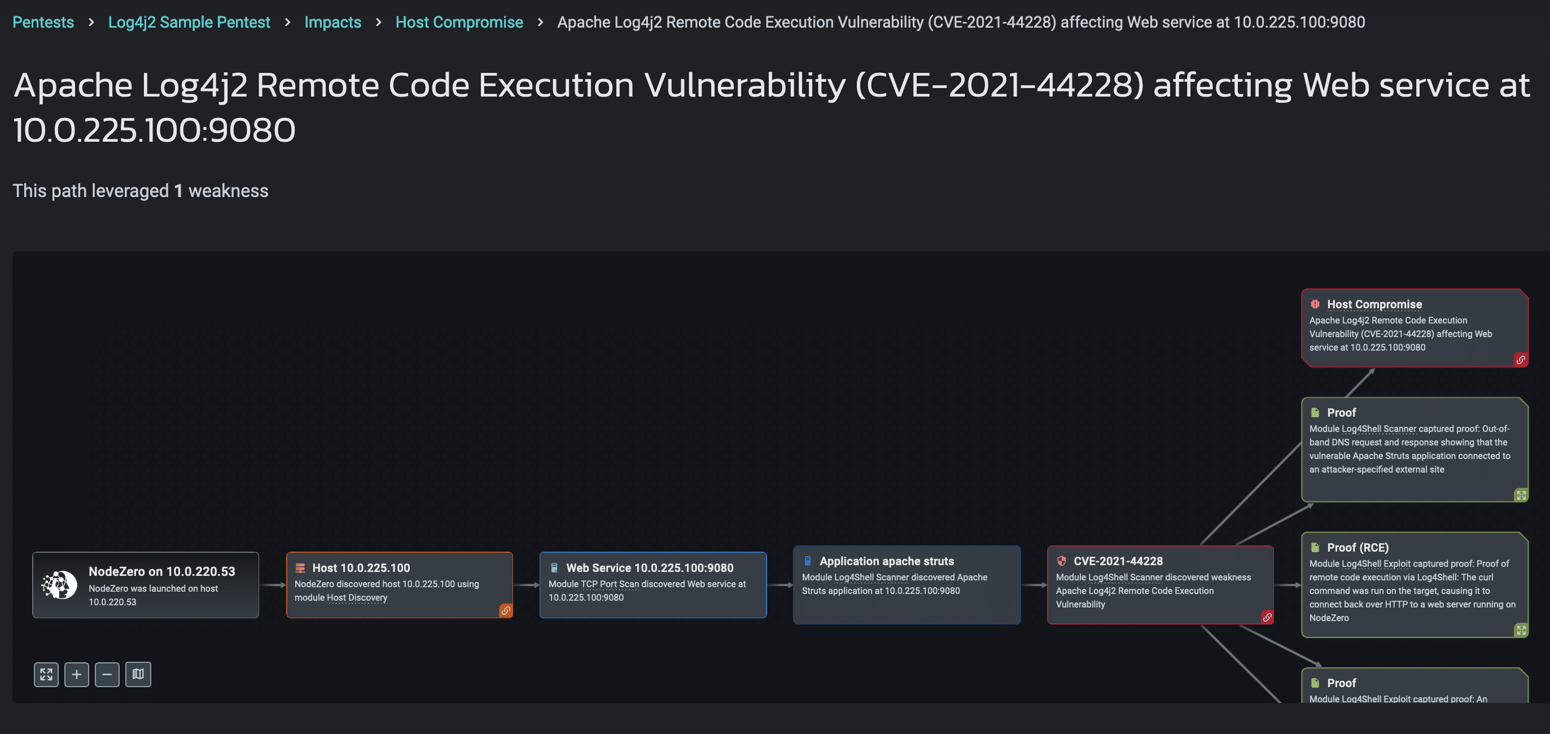Image resolution: width=1550 pixels, height=734 pixels.
Task: Expand the Proof (RCE) node details
Action: (1522, 630)
